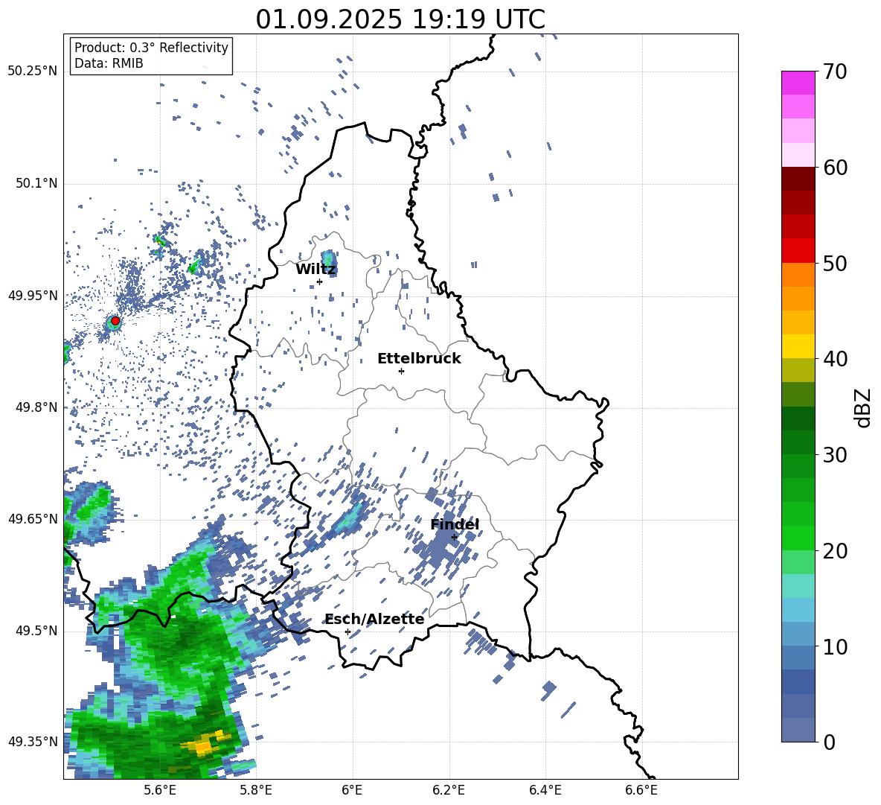Click the colorbar 70 tick label
Viewport: 881px width, 805px height.
pos(835,71)
